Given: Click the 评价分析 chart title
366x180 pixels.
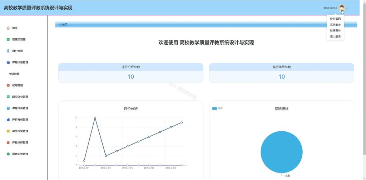Looking at the screenshot, I should pyautogui.click(x=131, y=109).
